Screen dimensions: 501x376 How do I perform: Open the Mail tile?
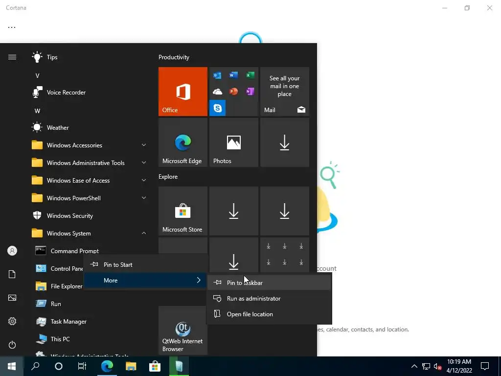[x=285, y=92]
